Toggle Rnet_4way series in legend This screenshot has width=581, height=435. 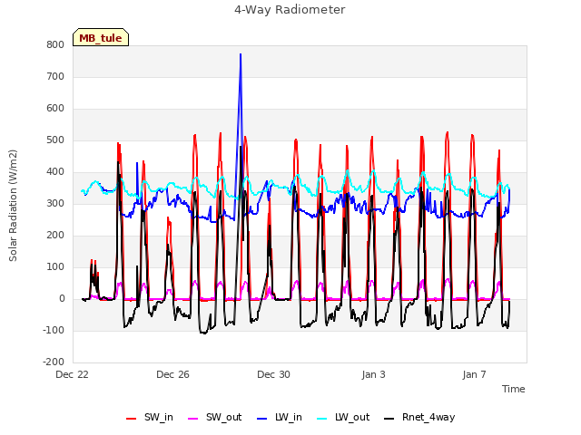419,417
